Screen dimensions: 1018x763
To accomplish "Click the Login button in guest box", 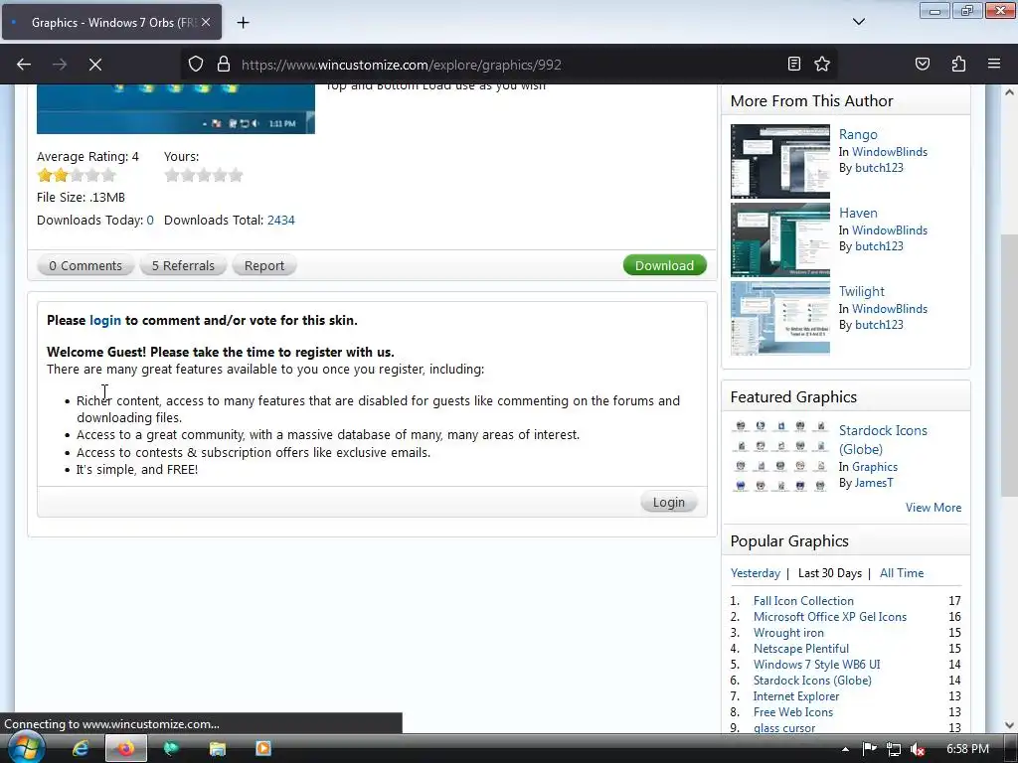I will click(x=669, y=502).
